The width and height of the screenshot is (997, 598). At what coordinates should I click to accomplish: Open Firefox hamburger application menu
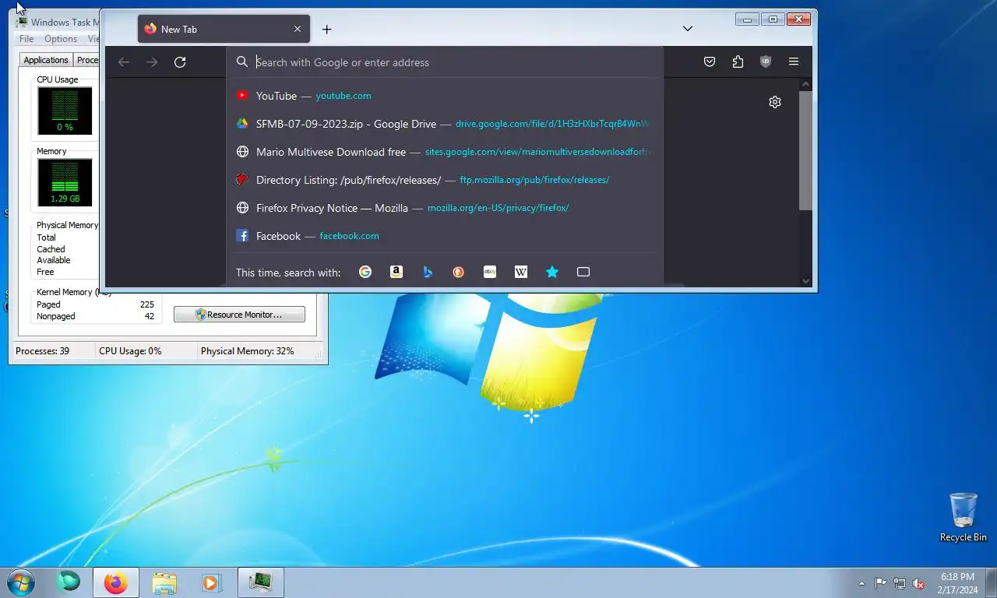click(794, 62)
